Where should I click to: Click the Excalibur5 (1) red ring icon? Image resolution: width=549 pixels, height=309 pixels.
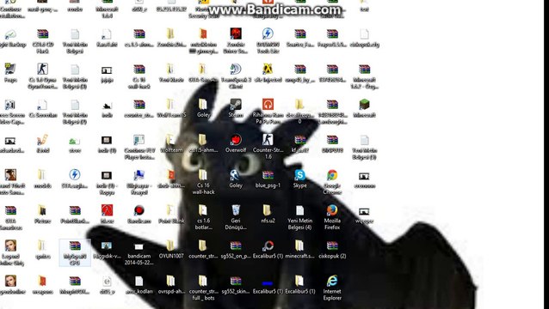point(268,249)
